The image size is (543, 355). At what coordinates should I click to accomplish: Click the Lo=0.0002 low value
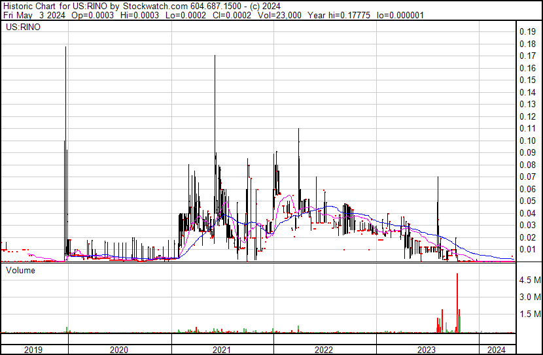tap(186, 15)
